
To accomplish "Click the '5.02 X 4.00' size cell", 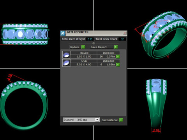I will pyautogui.click(x=84, y=65).
